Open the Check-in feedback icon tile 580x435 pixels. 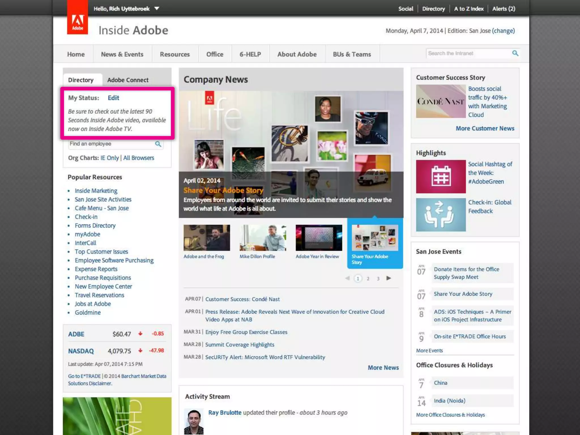(441, 214)
